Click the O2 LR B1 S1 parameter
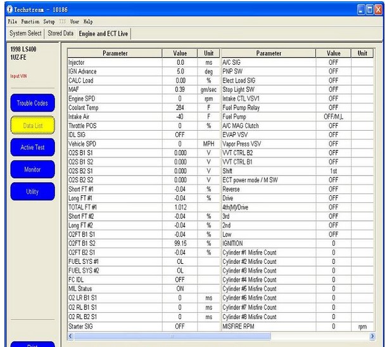 coord(82,298)
